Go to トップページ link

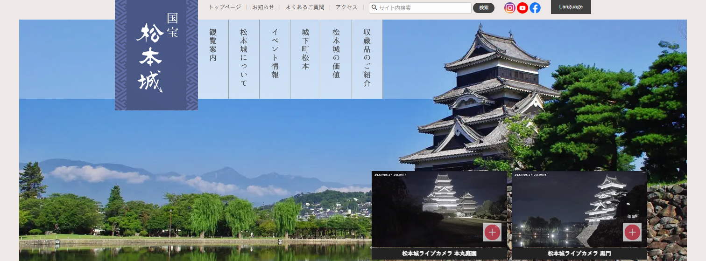coord(225,7)
